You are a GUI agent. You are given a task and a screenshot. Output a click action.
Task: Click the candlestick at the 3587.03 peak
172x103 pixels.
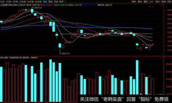tap(32, 11)
